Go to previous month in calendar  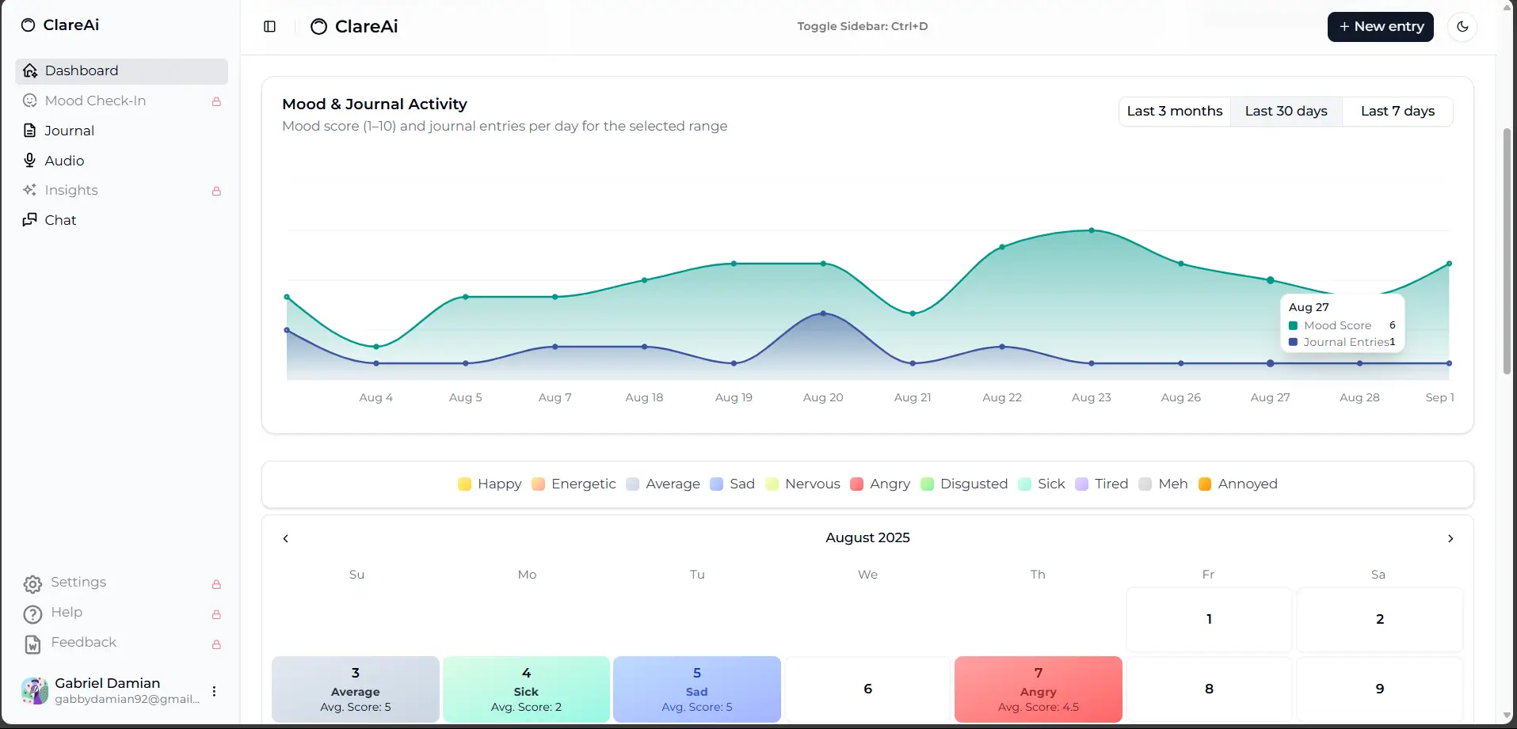tap(286, 538)
